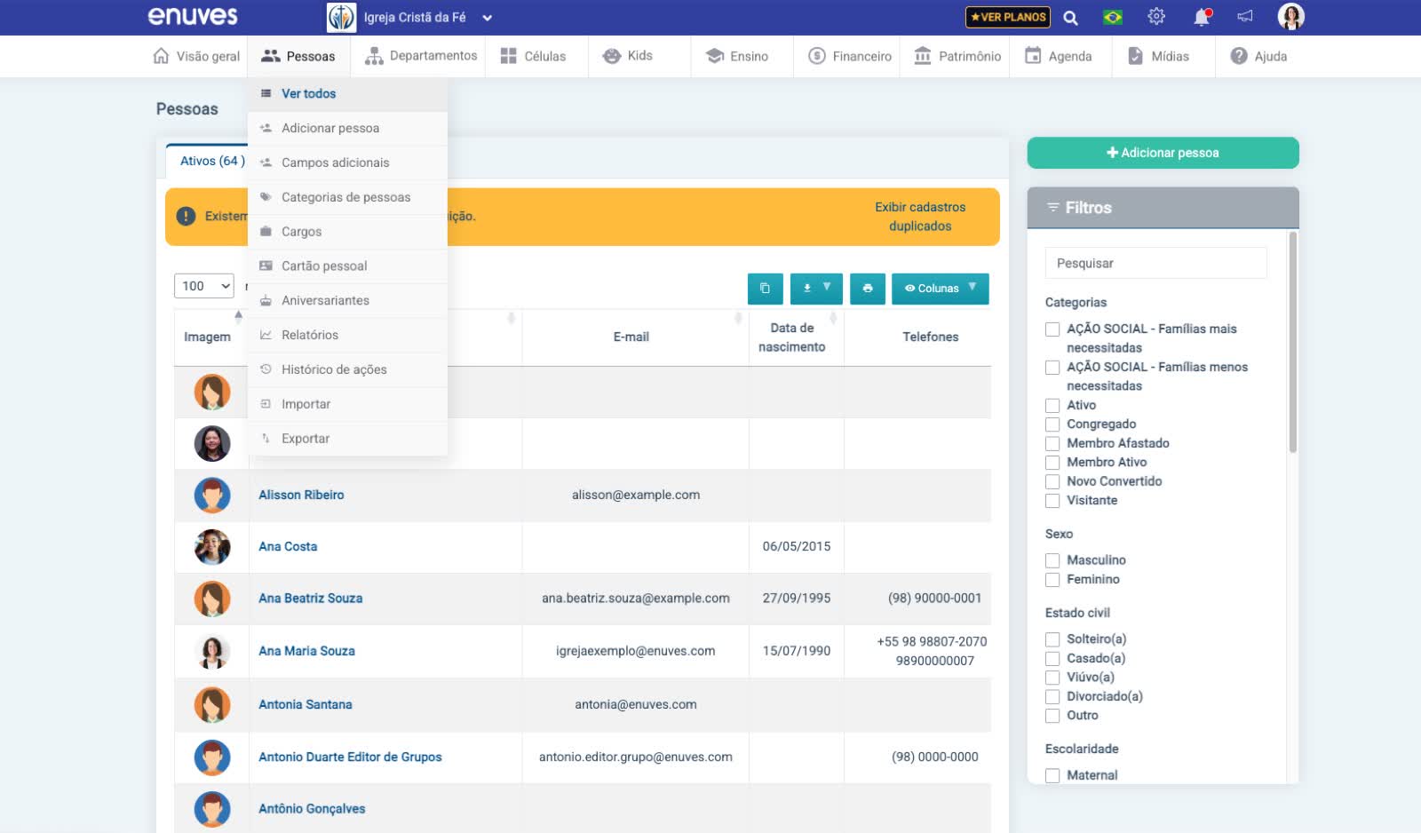Click the Pesquisar filter input field
The height and width of the screenshot is (833, 1421).
(x=1155, y=263)
